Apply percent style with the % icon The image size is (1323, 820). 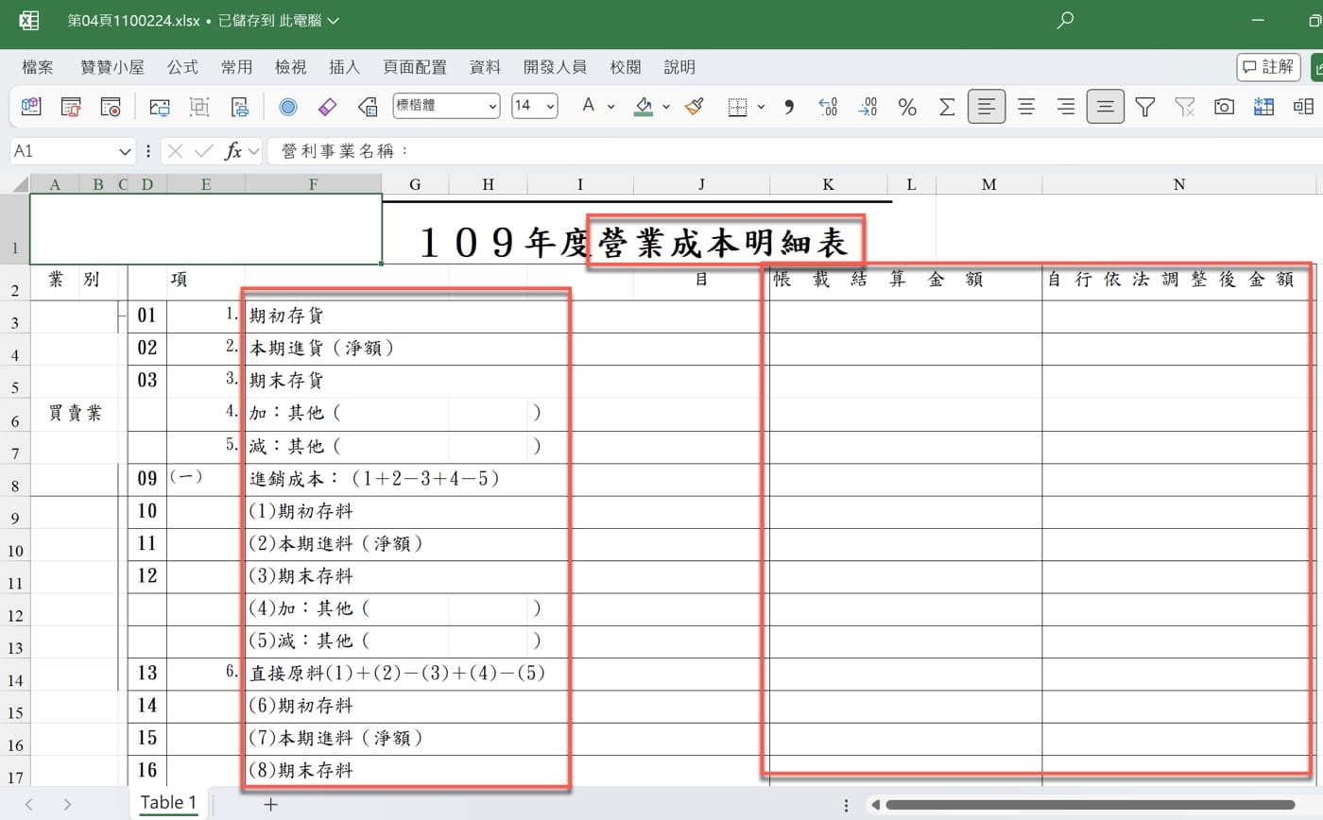(907, 107)
